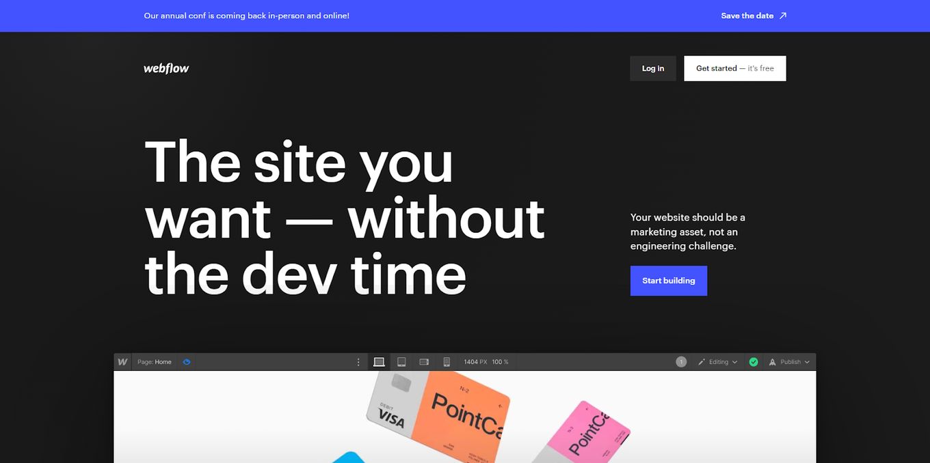Click Get started — it's free button
The width and height of the screenshot is (930, 463).
point(735,68)
